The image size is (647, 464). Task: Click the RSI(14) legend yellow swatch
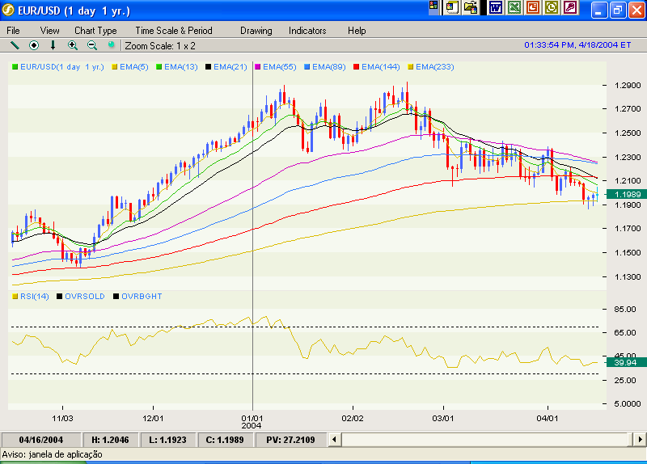point(15,296)
